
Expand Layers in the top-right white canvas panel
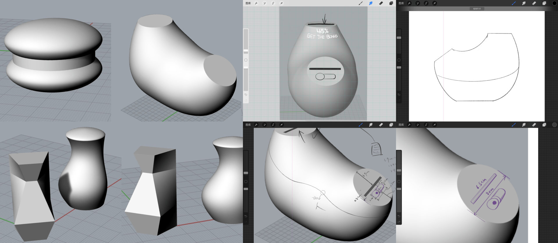[544, 3]
